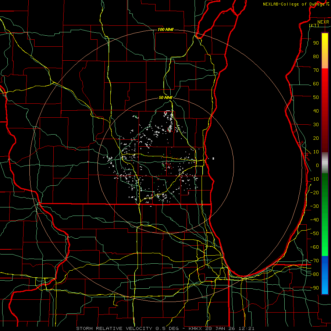Pick the gray zero-velocity segment of color bar
The image size is (331, 331).
coord(325,163)
